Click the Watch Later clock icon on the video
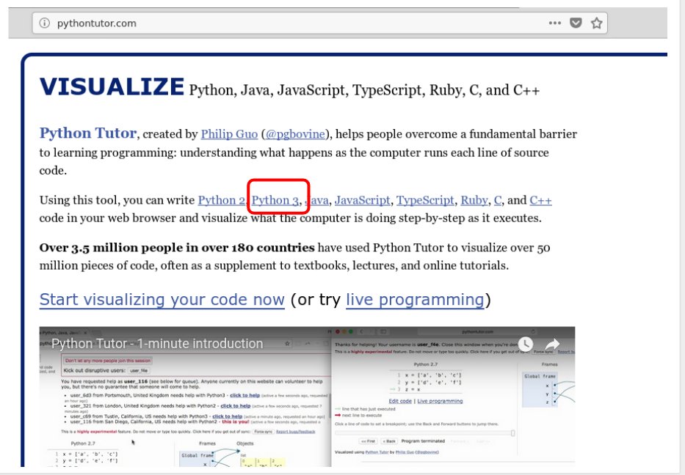Image resolution: width=685 pixels, height=475 pixels. coord(526,344)
